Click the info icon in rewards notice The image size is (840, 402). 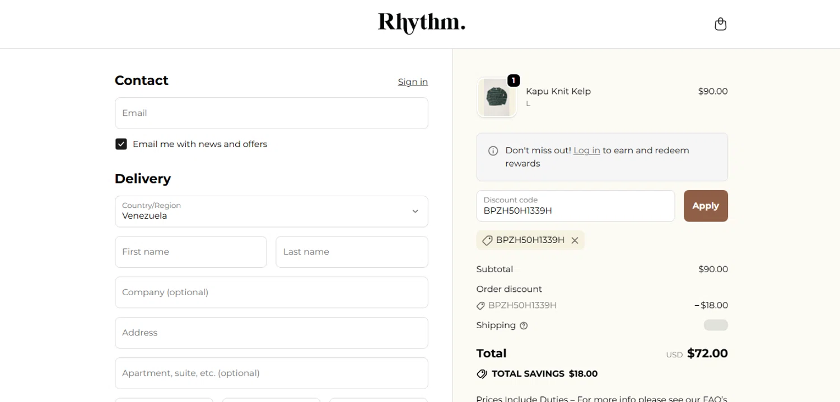click(493, 151)
